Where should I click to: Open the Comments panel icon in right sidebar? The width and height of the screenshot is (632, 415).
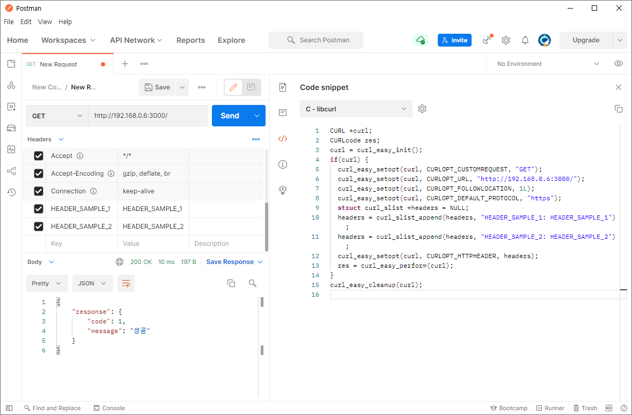pos(283,112)
